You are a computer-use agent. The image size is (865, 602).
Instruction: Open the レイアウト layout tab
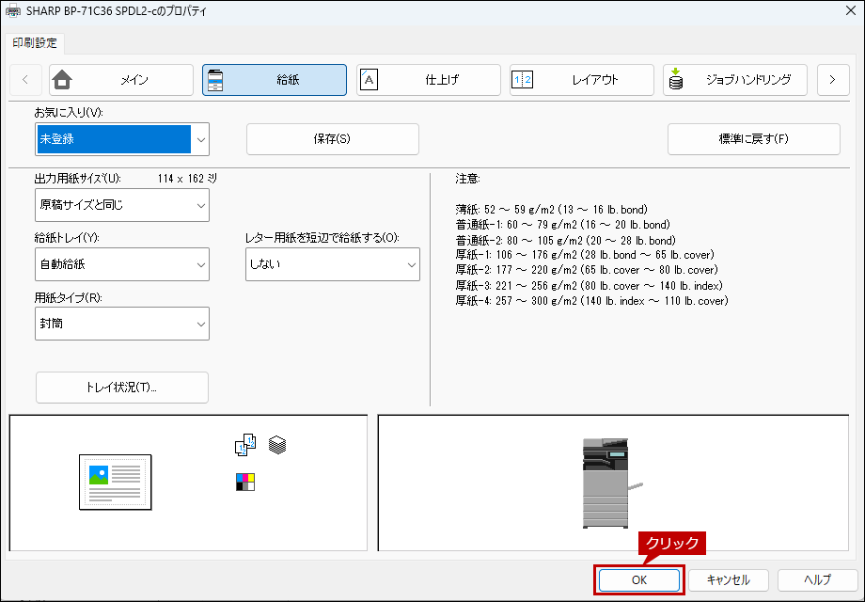click(581, 80)
